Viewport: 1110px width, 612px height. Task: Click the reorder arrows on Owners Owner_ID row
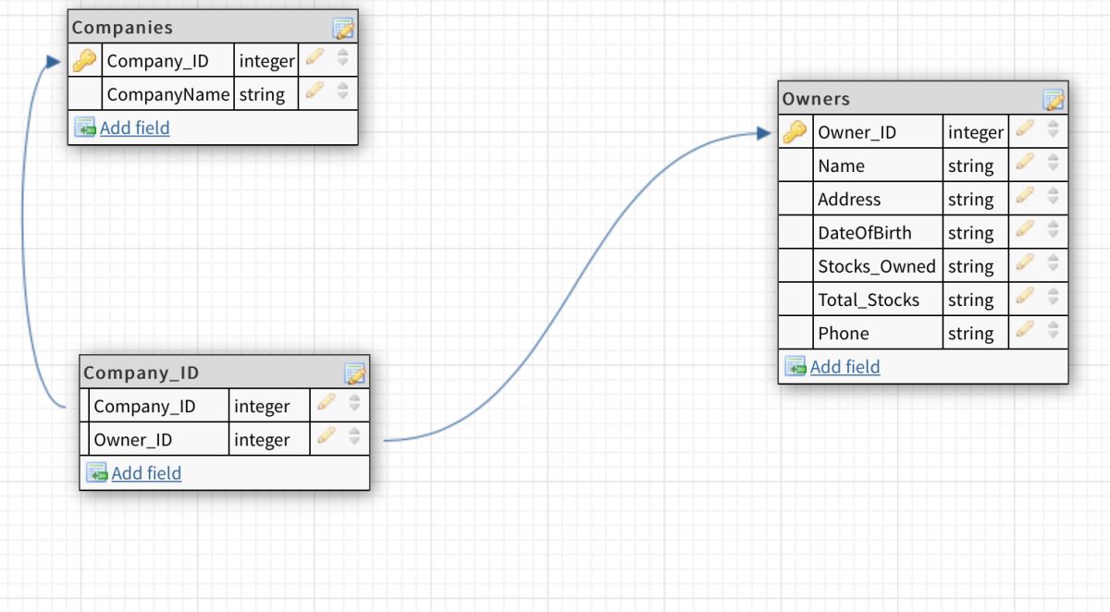tap(1053, 129)
